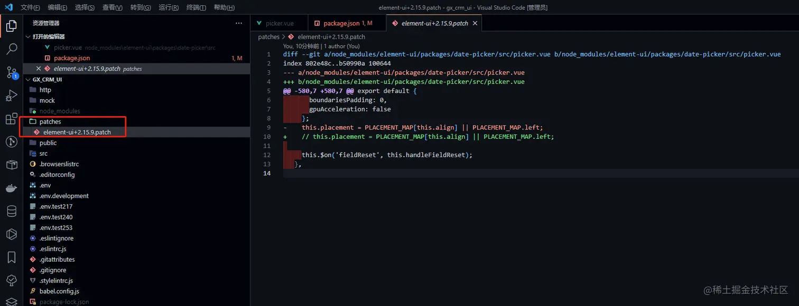The width and height of the screenshot is (799, 306).
Task: Switch to the picker.vue editor tab
Action: (x=280, y=23)
